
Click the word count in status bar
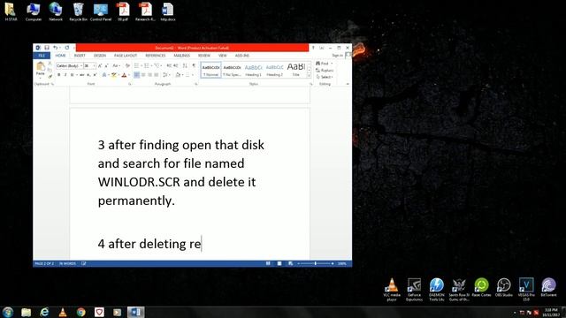pos(67,263)
